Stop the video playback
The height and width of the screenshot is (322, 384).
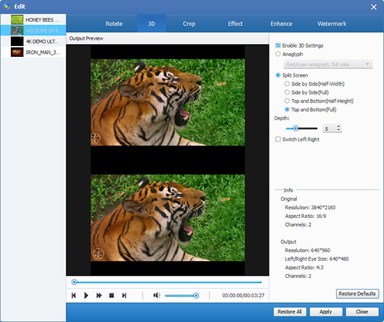pyautogui.click(x=111, y=295)
